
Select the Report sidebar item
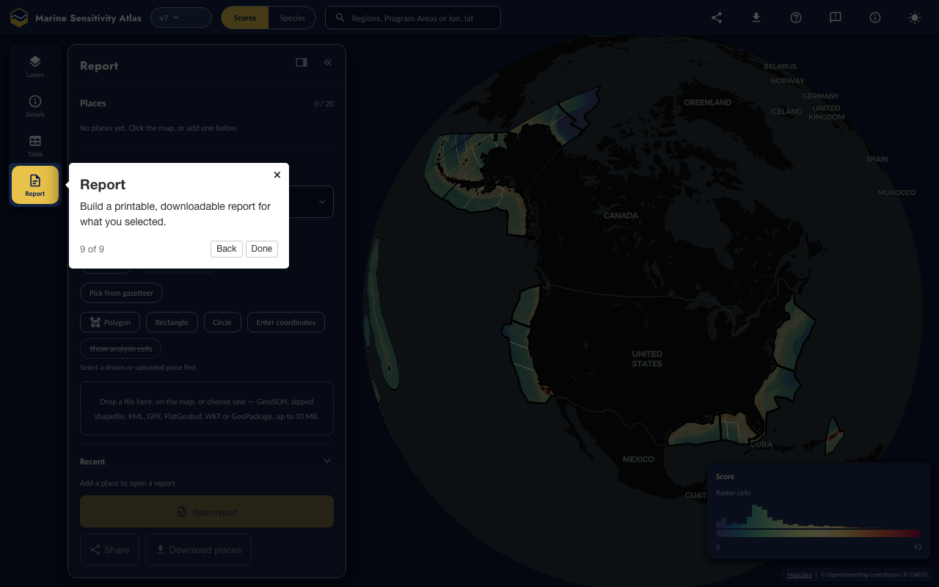(35, 185)
